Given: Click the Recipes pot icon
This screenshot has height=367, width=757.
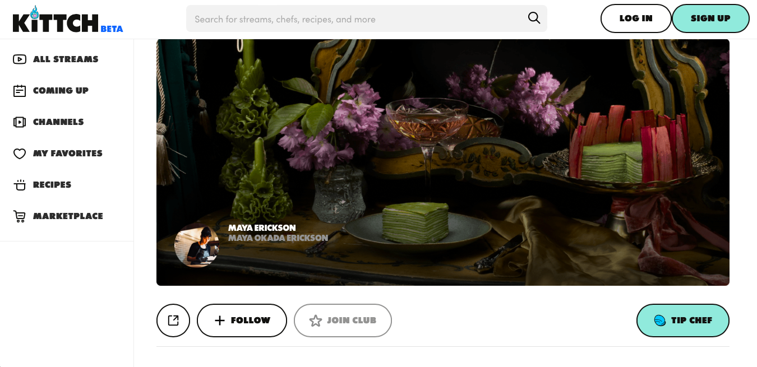Looking at the screenshot, I should [x=20, y=185].
